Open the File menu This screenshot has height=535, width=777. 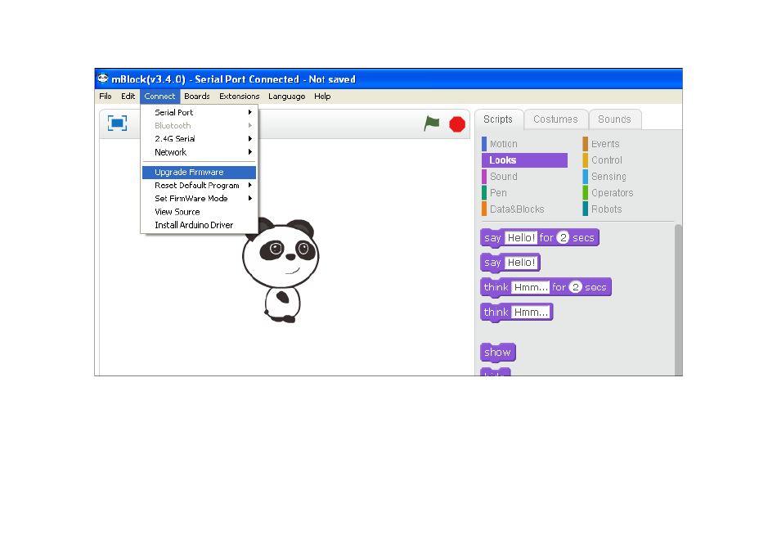pos(105,97)
